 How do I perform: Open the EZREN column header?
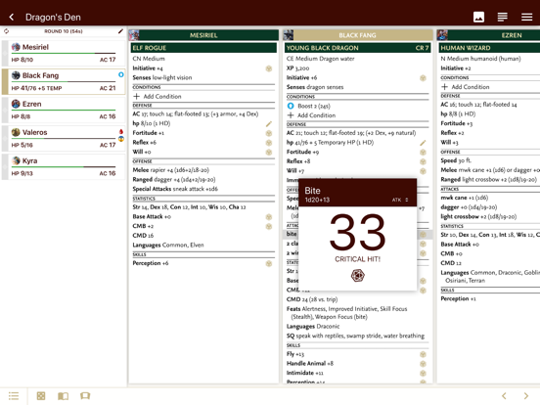tap(488, 35)
